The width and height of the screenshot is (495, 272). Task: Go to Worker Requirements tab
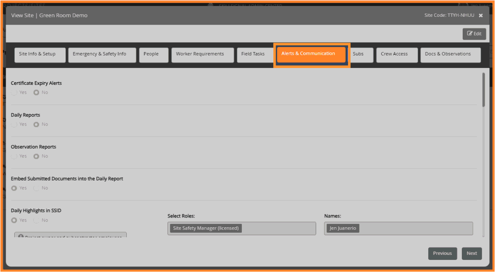(203, 55)
